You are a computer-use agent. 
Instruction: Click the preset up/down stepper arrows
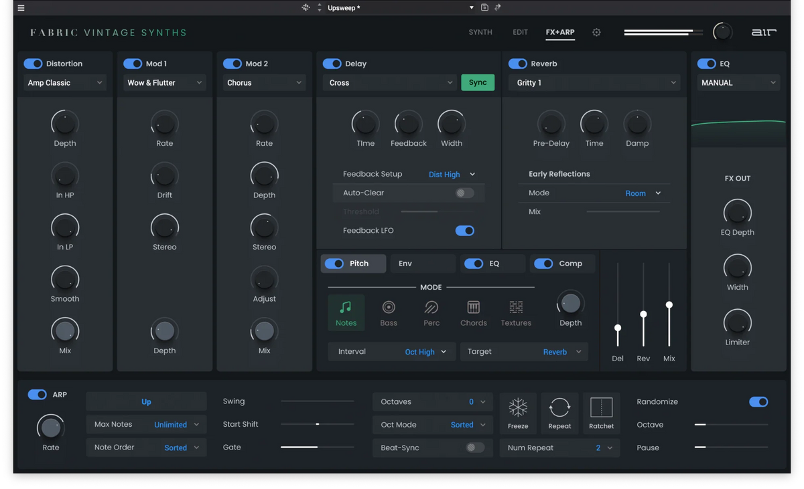[319, 7]
